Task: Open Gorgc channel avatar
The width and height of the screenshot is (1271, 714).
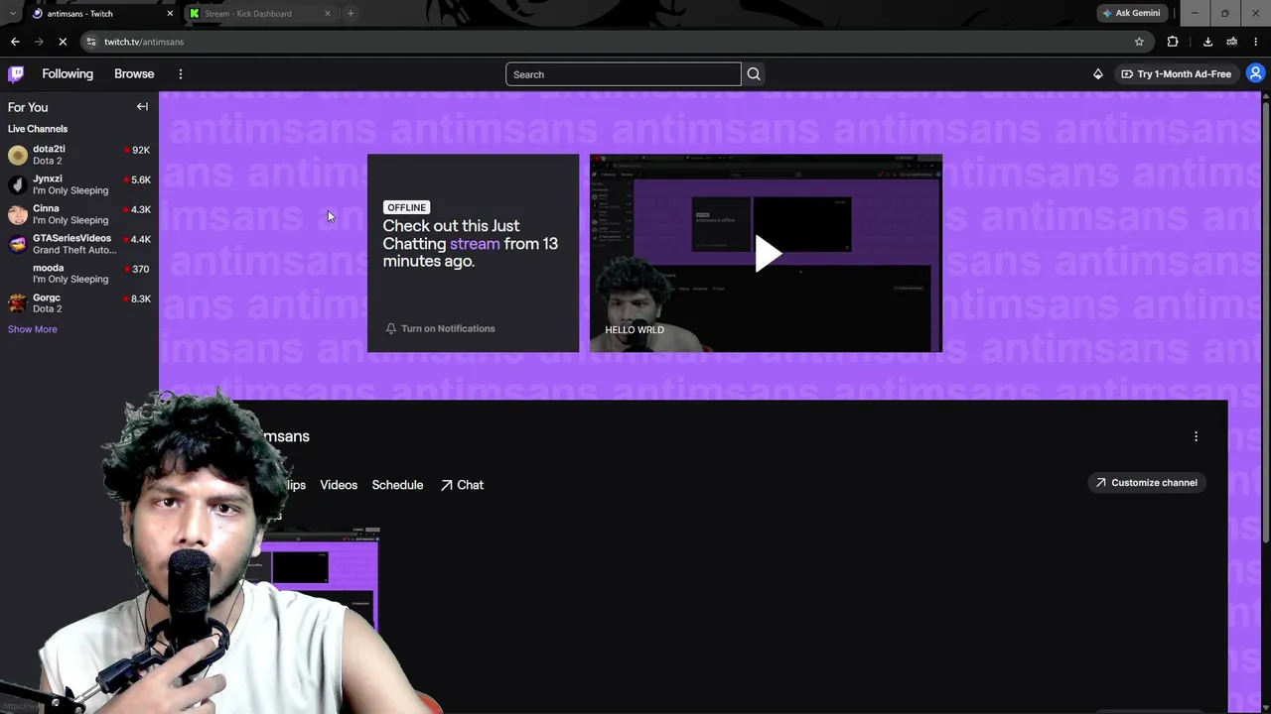Action: click(x=18, y=303)
